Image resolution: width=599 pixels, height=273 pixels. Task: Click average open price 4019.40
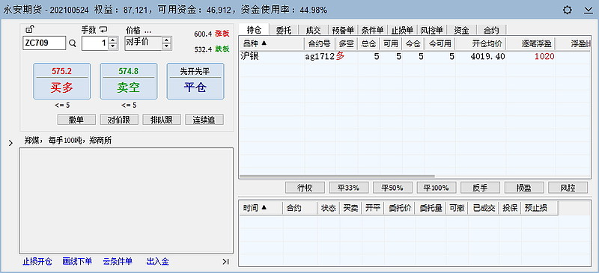(487, 57)
